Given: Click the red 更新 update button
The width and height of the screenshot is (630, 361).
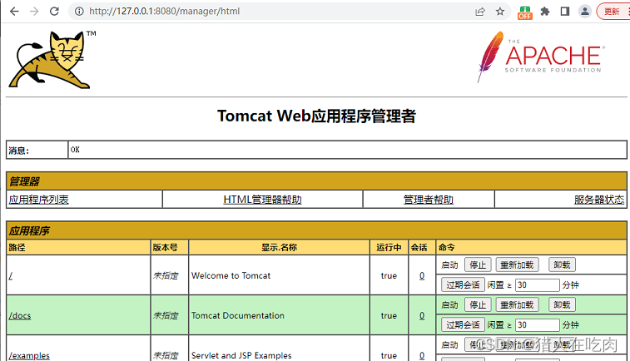Looking at the screenshot, I should point(613,12).
